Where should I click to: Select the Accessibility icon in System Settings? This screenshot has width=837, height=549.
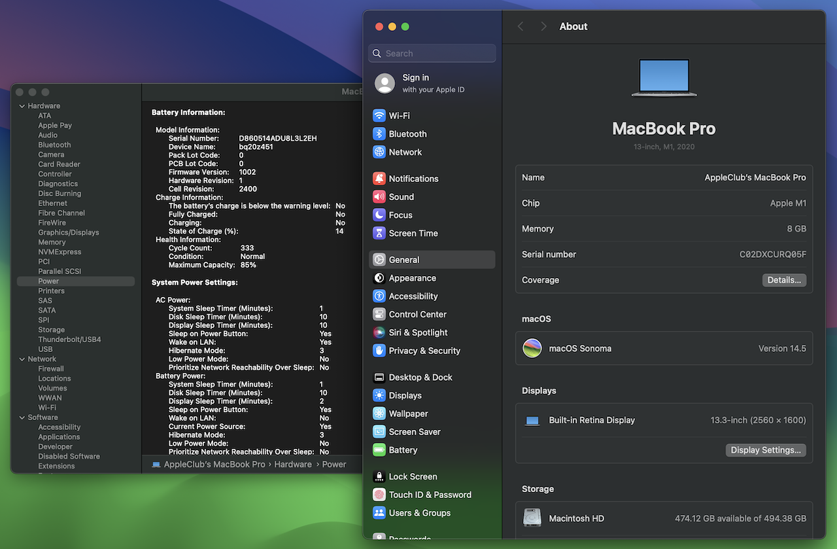click(x=379, y=296)
